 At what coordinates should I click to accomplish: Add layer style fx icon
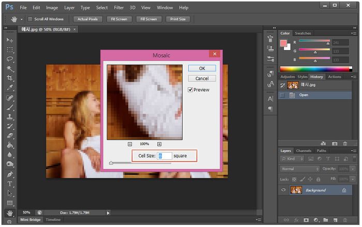[296, 220]
